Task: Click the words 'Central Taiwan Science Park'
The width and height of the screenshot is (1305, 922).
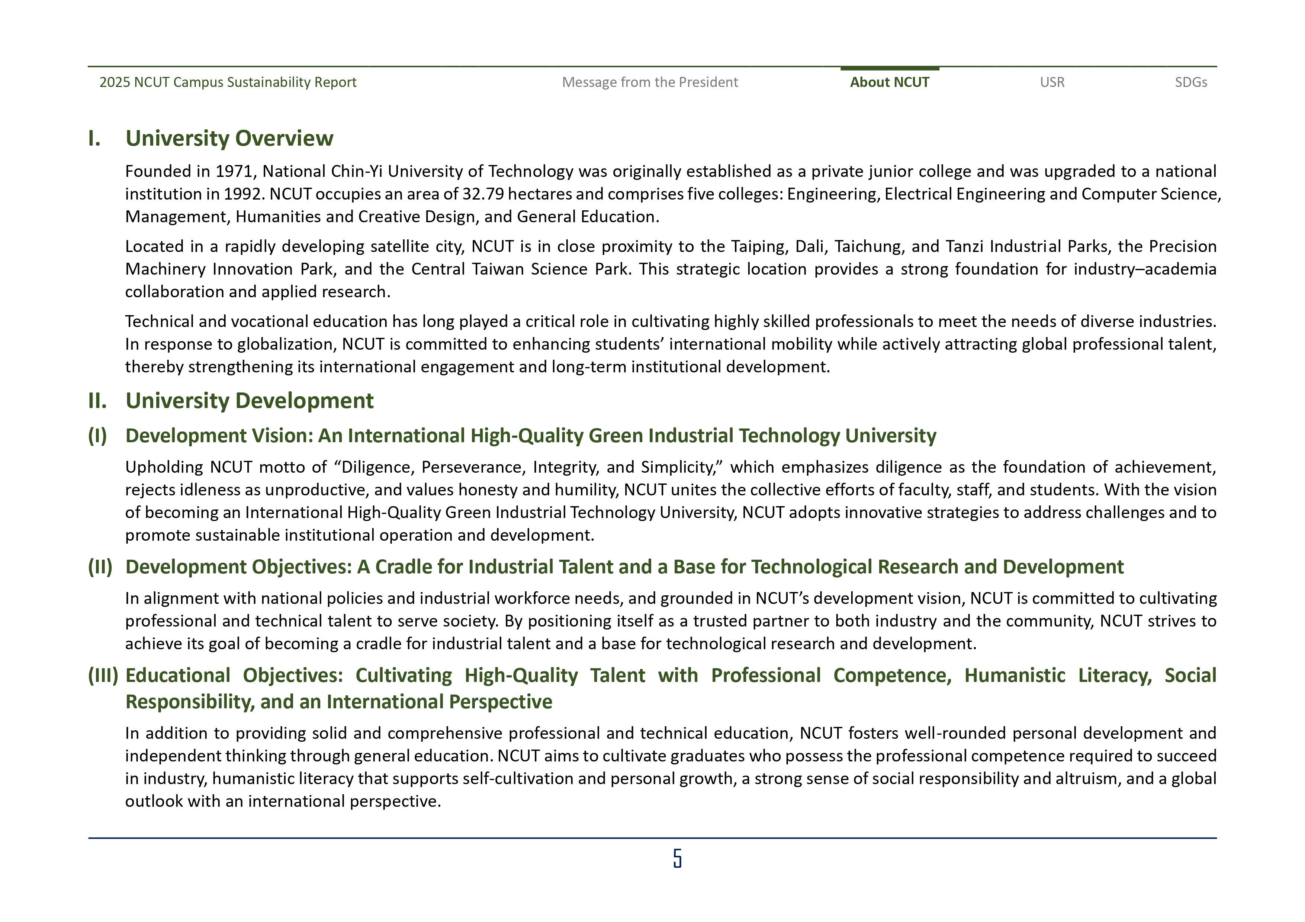Action: click(520, 269)
